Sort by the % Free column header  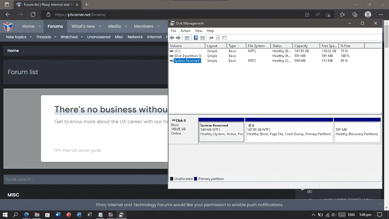tap(352, 46)
